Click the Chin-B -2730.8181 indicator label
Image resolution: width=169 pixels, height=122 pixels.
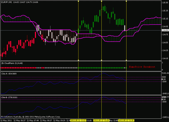[9, 97]
